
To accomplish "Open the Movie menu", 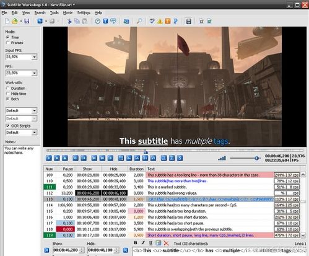I will click(67, 12).
